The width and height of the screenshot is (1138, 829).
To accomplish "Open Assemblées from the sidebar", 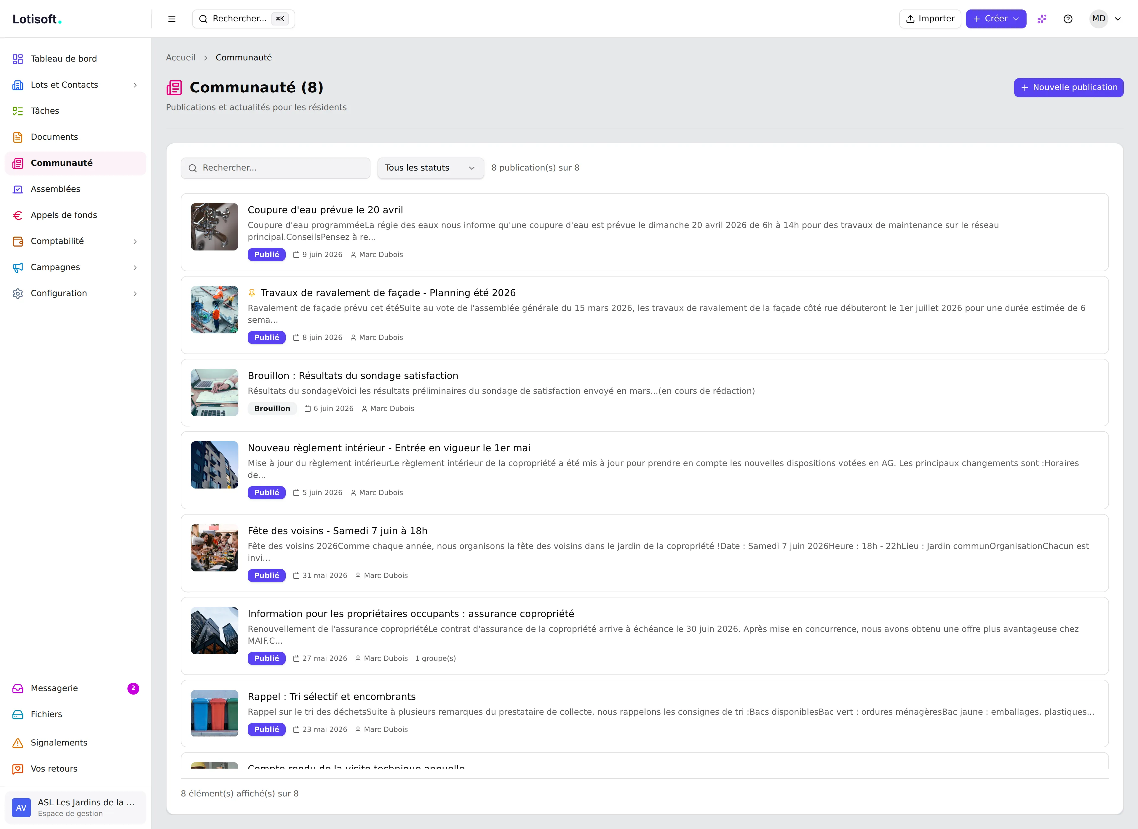I will point(75,189).
